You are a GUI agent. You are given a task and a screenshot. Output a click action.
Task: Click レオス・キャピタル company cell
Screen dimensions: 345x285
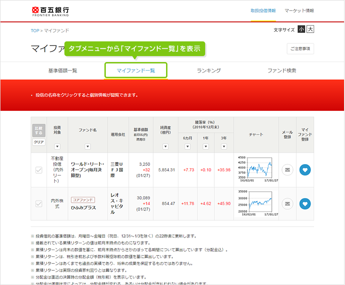click(x=117, y=204)
